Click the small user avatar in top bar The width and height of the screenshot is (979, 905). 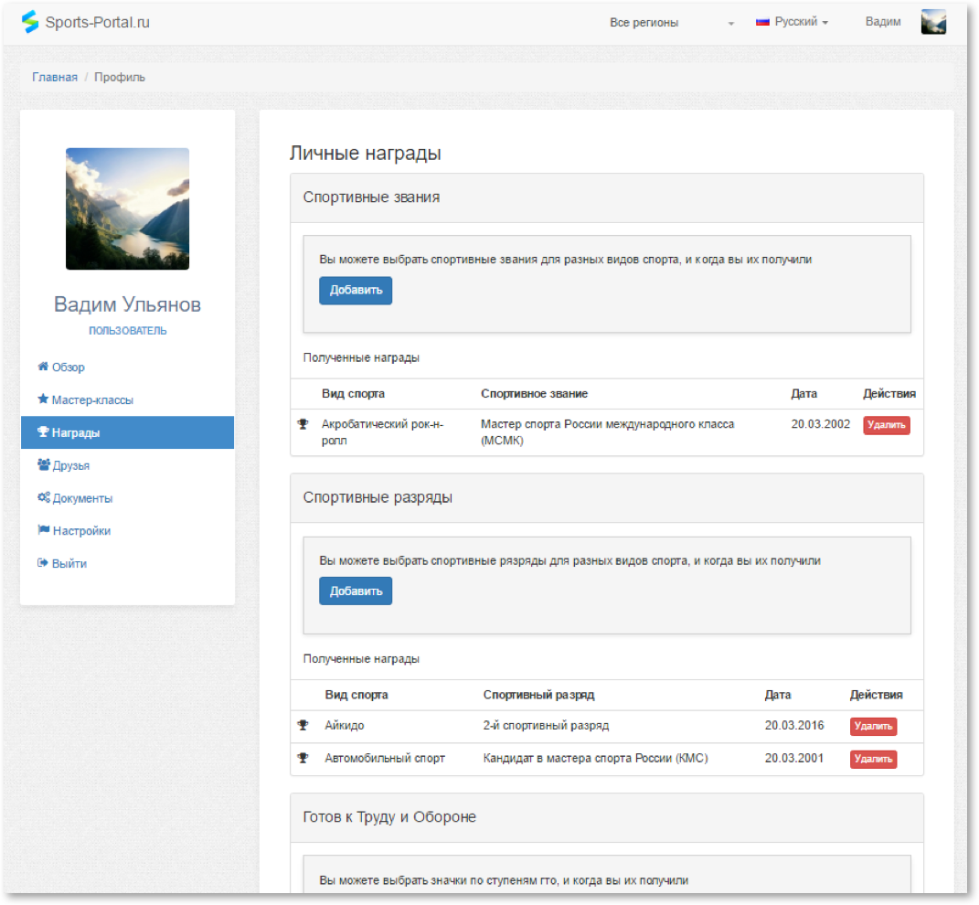coord(933,22)
